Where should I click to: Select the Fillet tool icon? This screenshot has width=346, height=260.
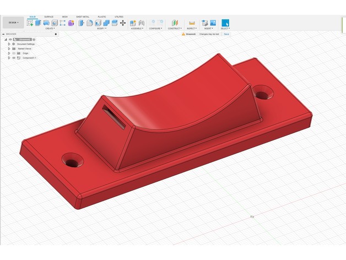[x=90, y=23]
